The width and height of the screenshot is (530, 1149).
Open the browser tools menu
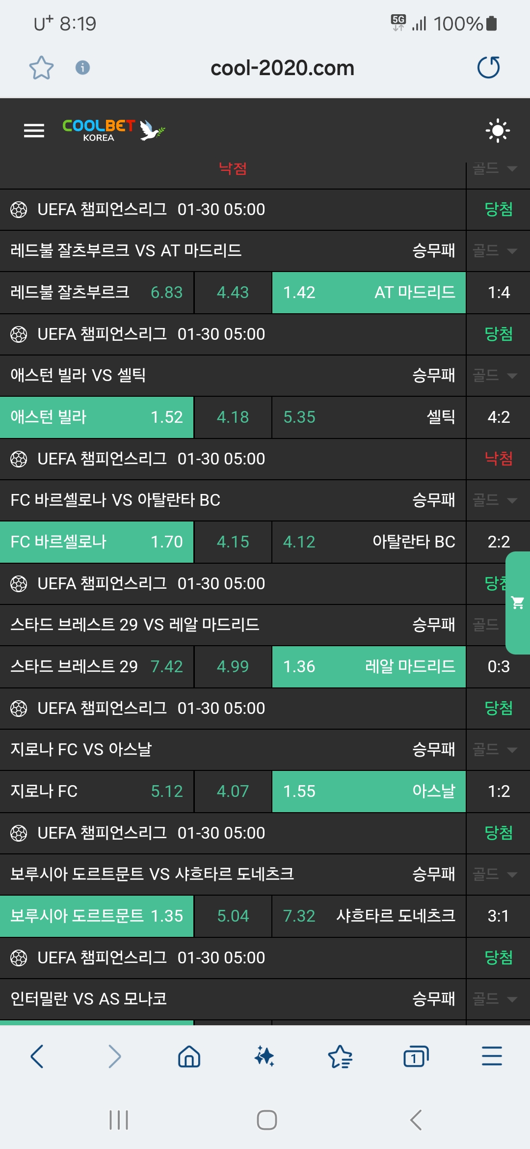point(492,1056)
